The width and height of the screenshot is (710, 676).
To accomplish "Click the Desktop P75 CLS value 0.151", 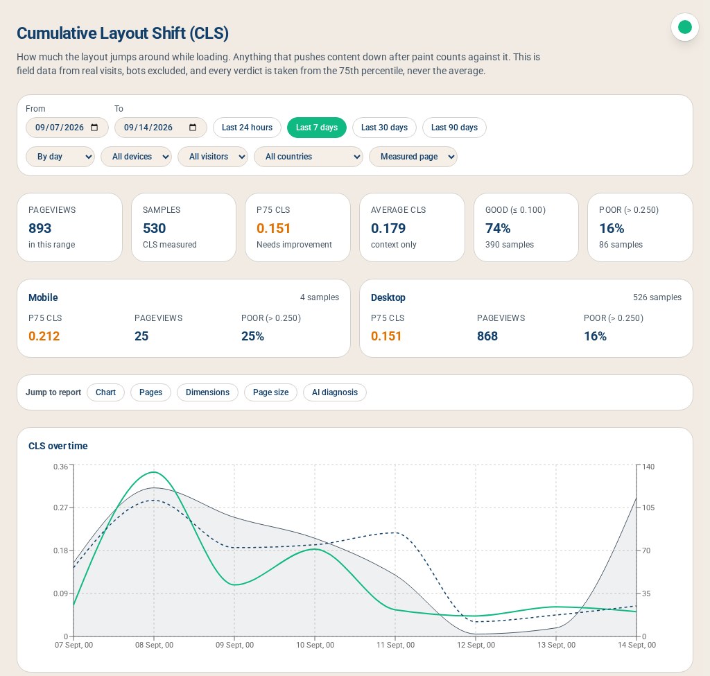I will point(386,336).
